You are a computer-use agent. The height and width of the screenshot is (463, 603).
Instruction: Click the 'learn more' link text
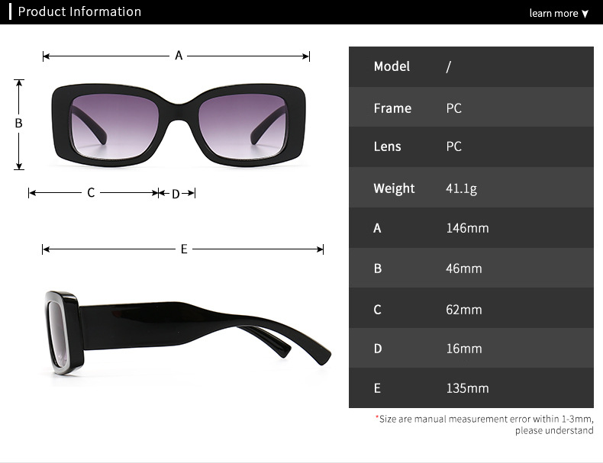click(553, 13)
